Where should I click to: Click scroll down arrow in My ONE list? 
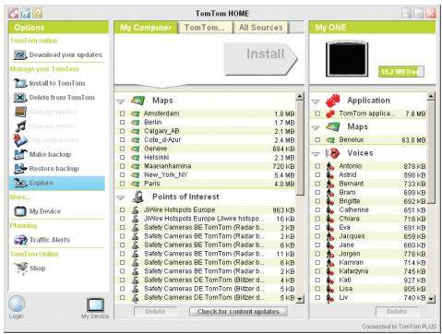(x=431, y=298)
